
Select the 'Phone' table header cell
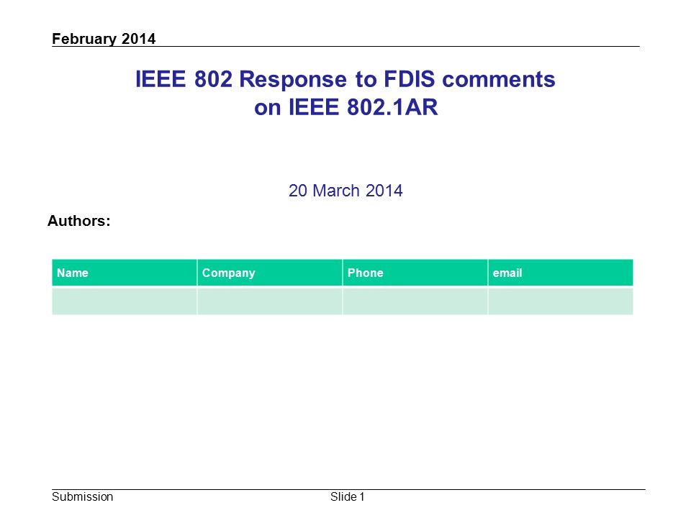pyautogui.click(x=415, y=273)
